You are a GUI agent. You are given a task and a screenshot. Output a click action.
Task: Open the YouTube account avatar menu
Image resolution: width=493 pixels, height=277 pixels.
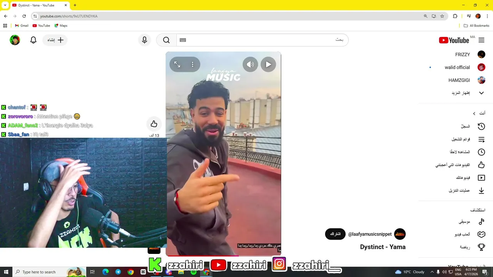(x=15, y=40)
